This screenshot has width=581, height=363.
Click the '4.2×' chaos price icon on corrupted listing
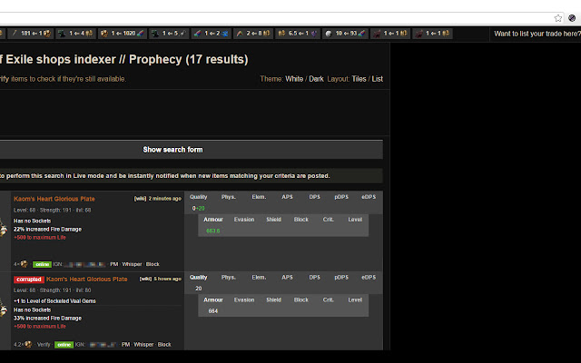28,345
